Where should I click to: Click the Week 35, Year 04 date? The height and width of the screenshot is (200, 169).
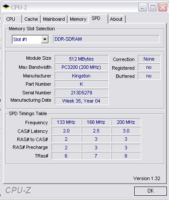coord(81,101)
